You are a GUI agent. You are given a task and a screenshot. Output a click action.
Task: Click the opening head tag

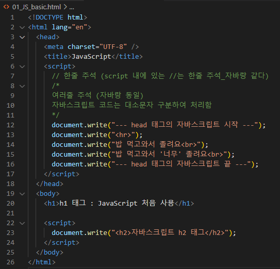[x=47, y=37]
